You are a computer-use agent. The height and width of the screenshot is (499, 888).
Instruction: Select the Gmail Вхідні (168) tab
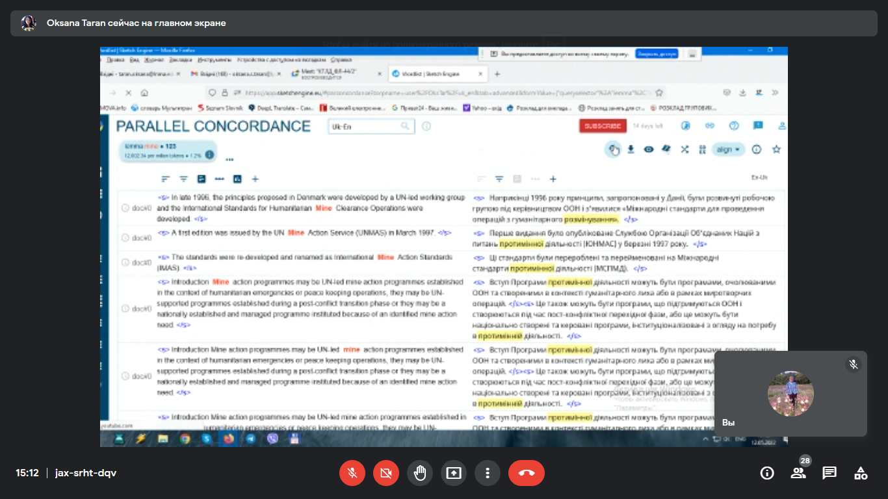235,74
